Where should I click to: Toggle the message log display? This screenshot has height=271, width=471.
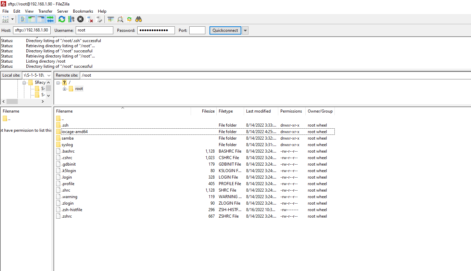coord(22,19)
